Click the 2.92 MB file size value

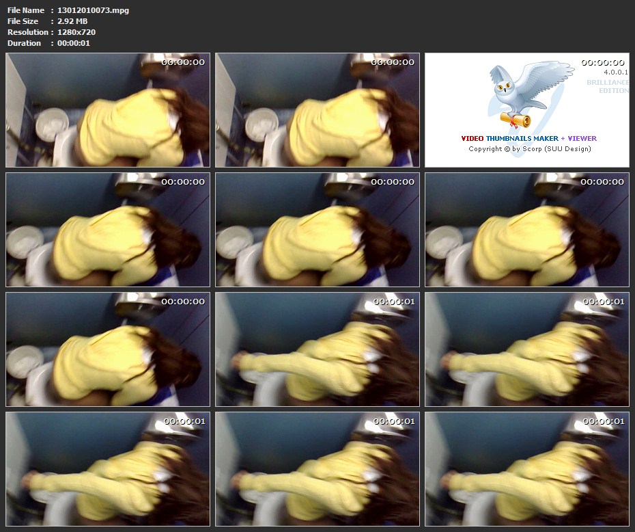click(x=72, y=21)
